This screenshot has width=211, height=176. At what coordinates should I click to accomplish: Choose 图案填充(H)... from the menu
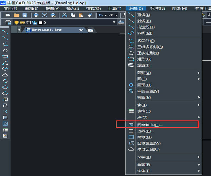pos(150,125)
